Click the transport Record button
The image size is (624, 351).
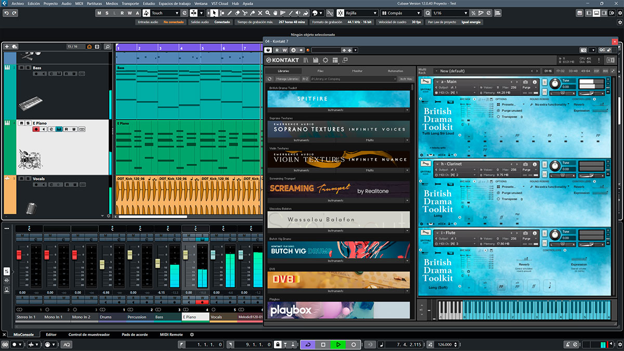(353, 344)
